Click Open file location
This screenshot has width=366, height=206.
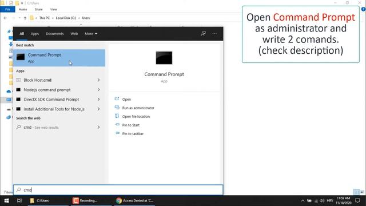pyautogui.click(x=136, y=117)
